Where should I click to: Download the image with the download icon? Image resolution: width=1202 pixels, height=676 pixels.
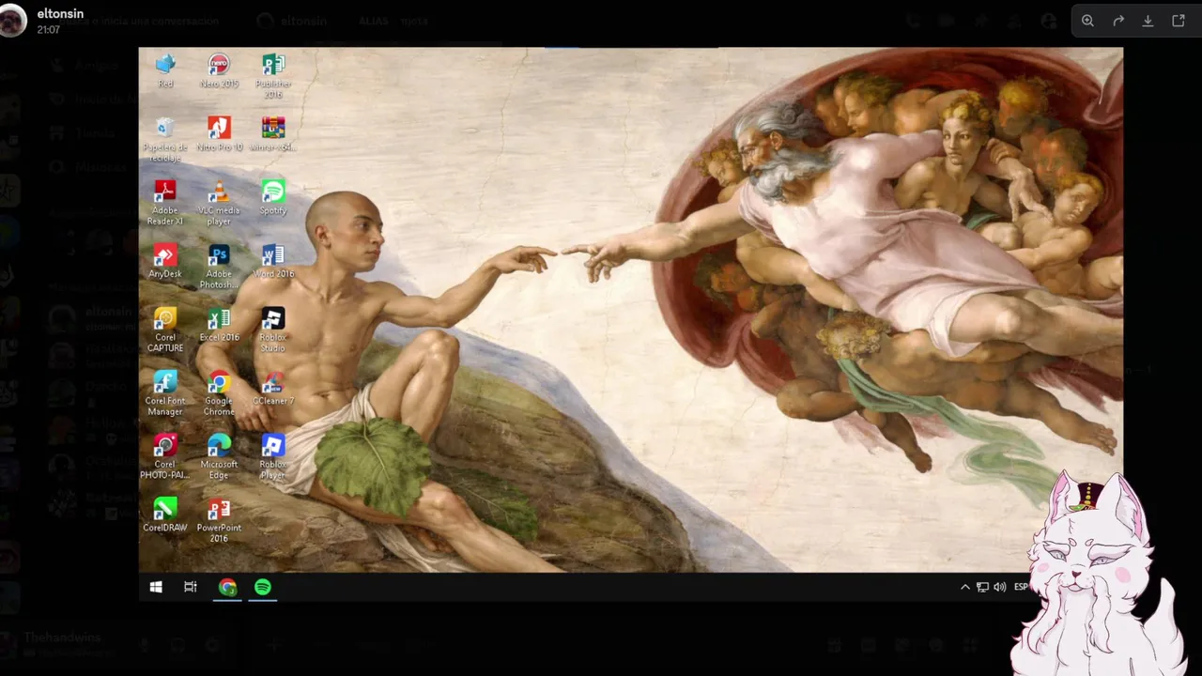[x=1148, y=21]
